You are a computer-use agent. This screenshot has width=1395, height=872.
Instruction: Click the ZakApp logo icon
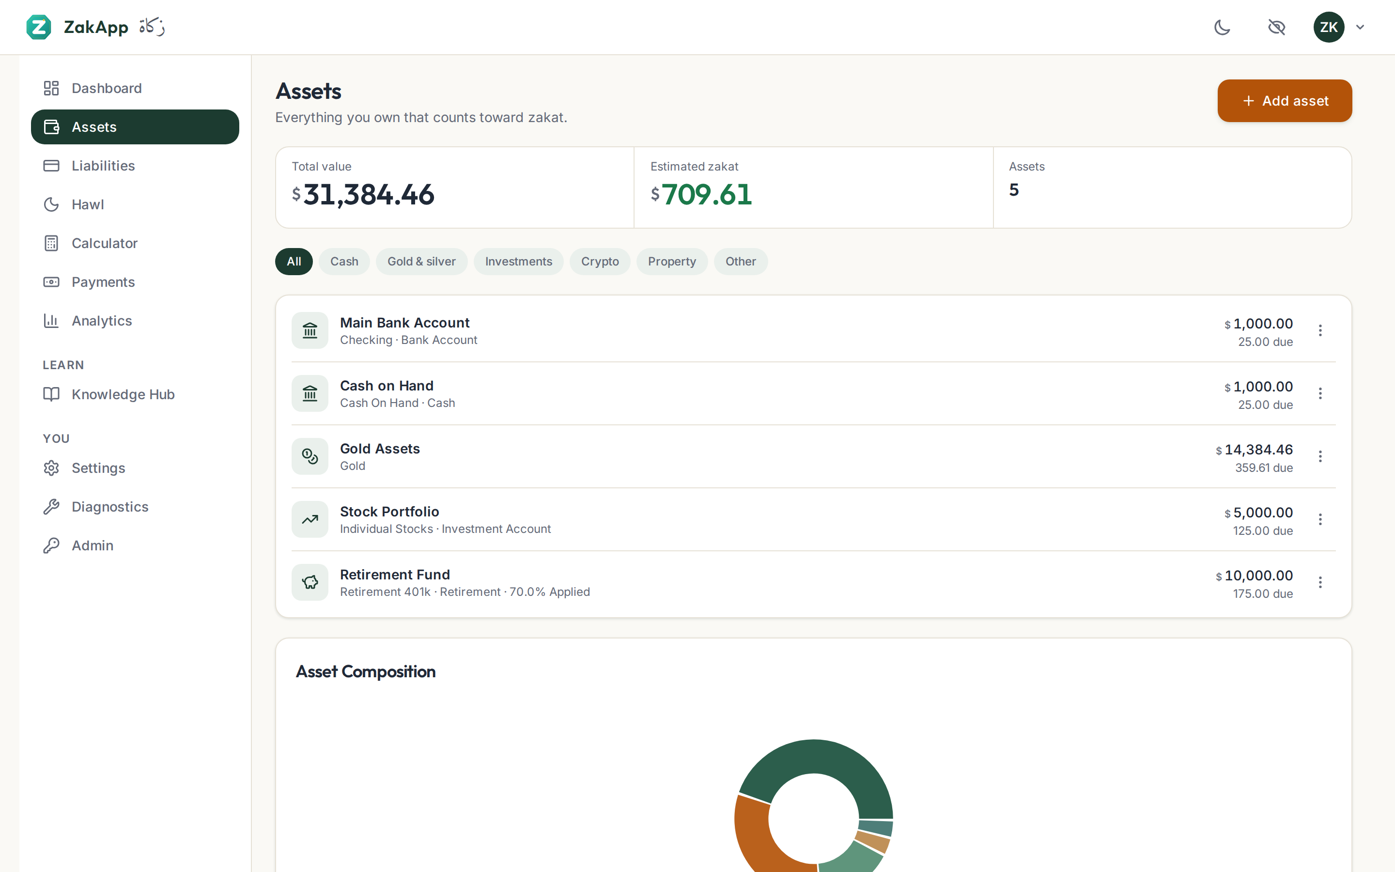pos(39,27)
